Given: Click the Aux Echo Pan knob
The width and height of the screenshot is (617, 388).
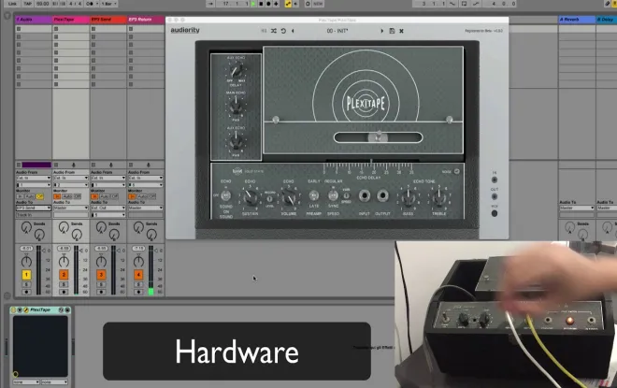Looking at the screenshot, I should [236, 142].
